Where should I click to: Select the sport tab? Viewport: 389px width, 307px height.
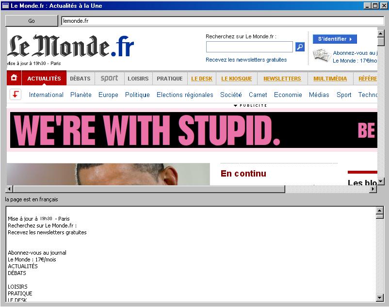(109, 79)
